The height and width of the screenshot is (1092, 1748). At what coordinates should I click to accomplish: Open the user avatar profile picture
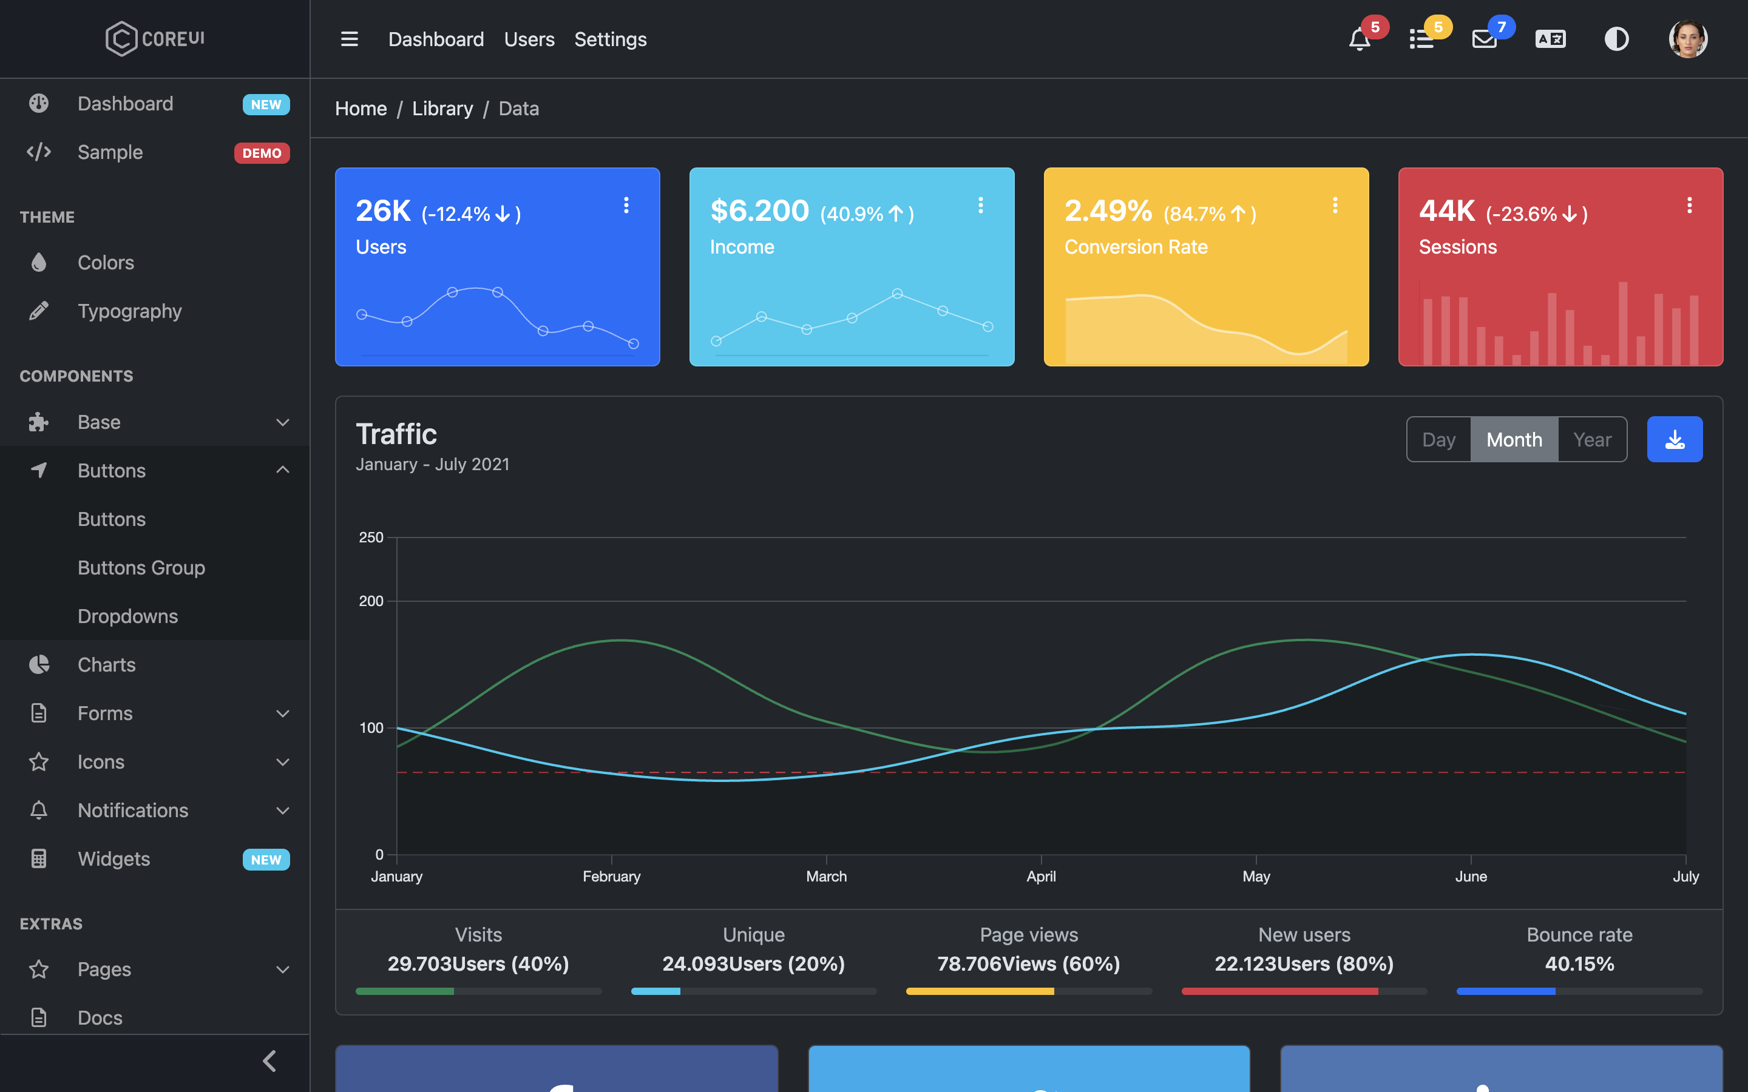point(1688,39)
